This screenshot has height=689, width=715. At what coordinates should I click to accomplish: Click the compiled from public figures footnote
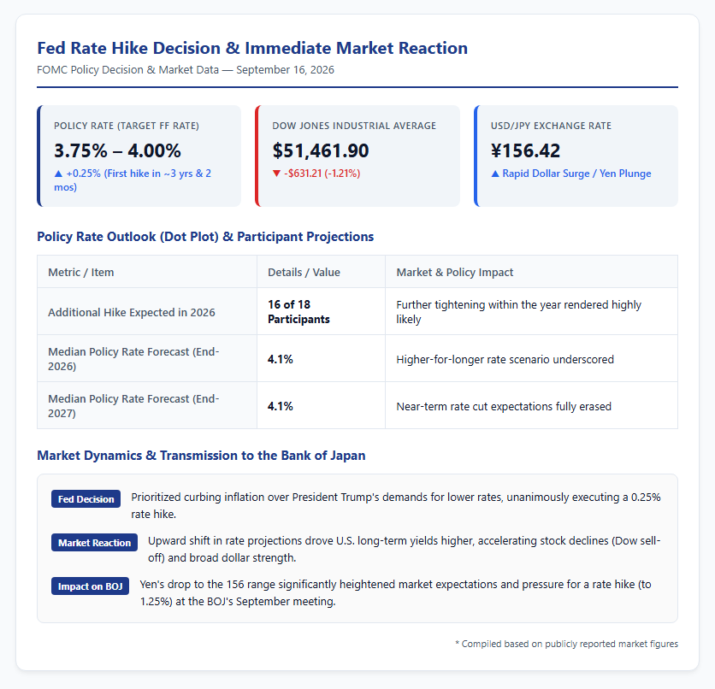(566, 644)
